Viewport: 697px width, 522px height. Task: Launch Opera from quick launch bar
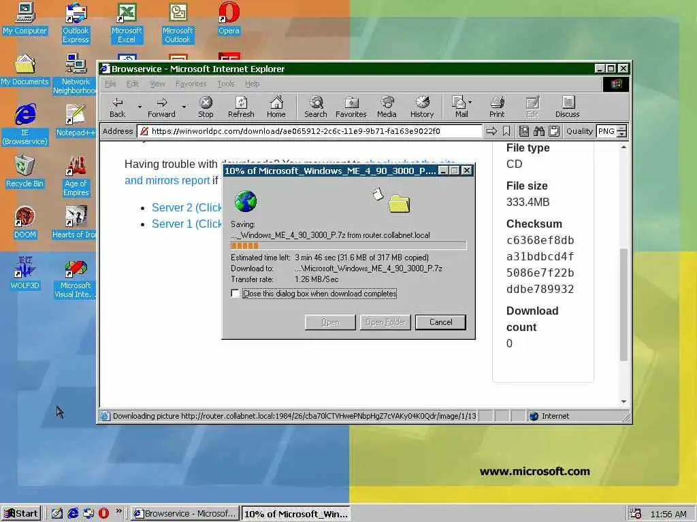coord(103,514)
